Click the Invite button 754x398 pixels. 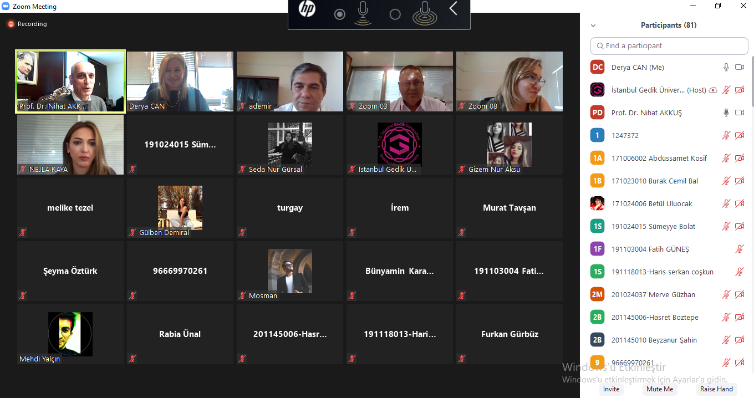coord(611,389)
